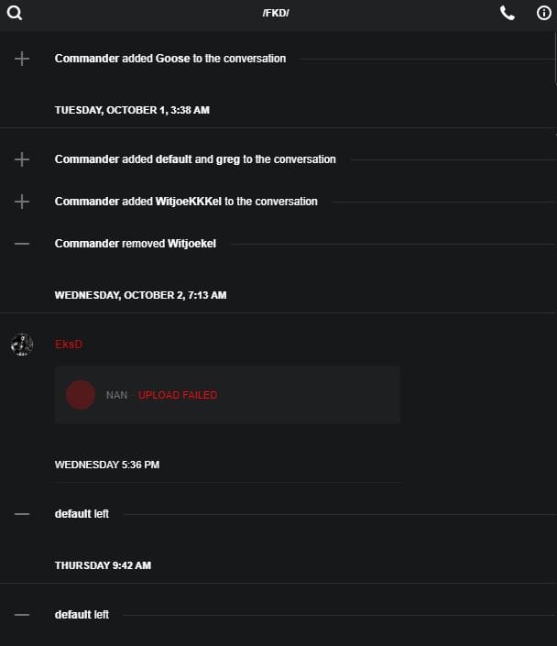Click the EksD username
This screenshot has height=646, width=557.
(69, 345)
